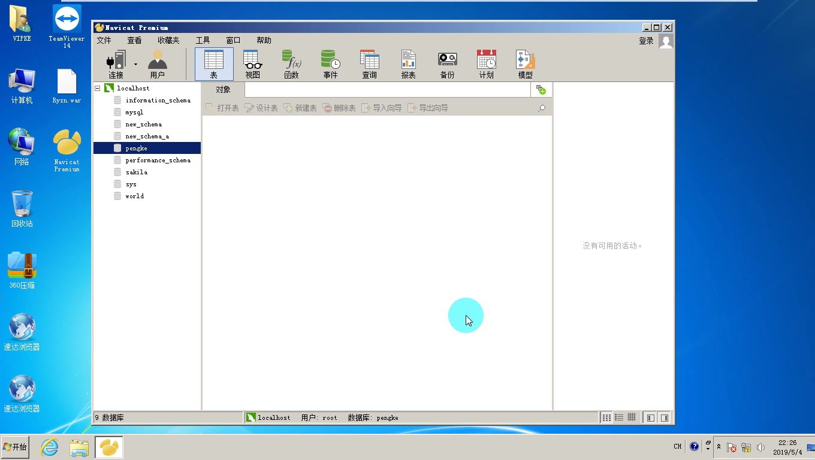Click the 设计表 button

[261, 108]
